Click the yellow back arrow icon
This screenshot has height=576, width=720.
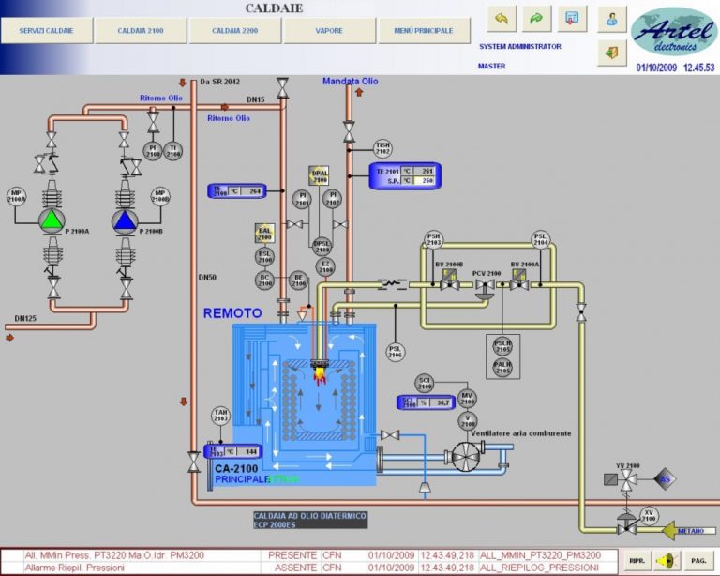click(502, 19)
